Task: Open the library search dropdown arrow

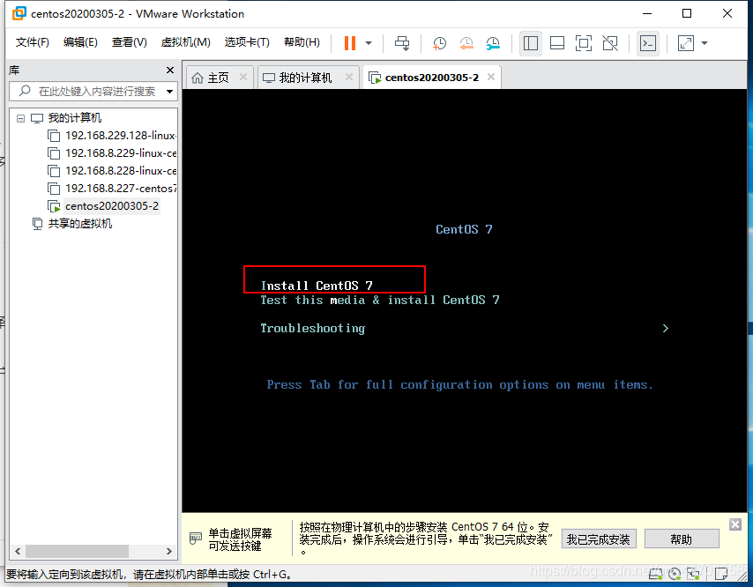Action: click(x=169, y=91)
